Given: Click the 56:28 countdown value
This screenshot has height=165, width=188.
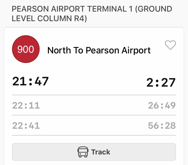Looking at the screenshot, I should click(x=162, y=126).
